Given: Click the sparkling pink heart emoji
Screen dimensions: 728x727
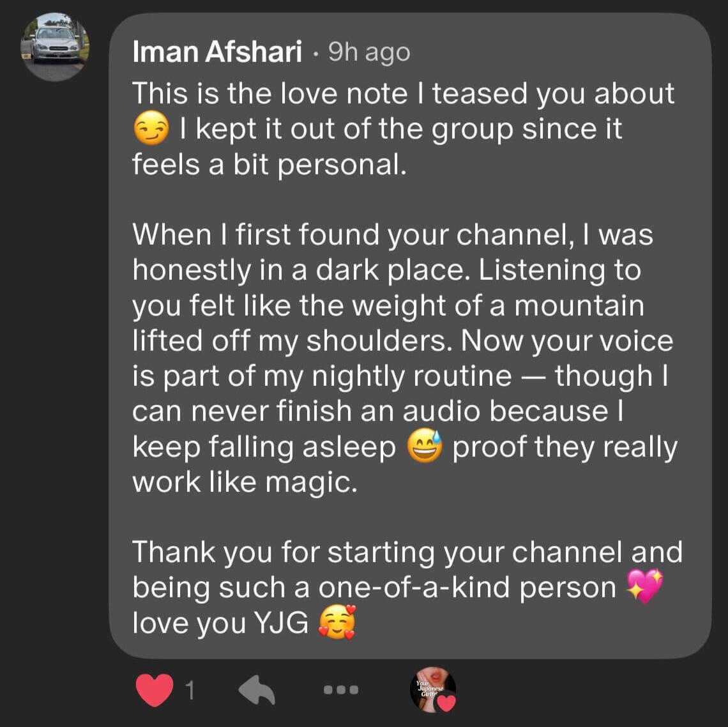Looking at the screenshot, I should coord(646,586).
